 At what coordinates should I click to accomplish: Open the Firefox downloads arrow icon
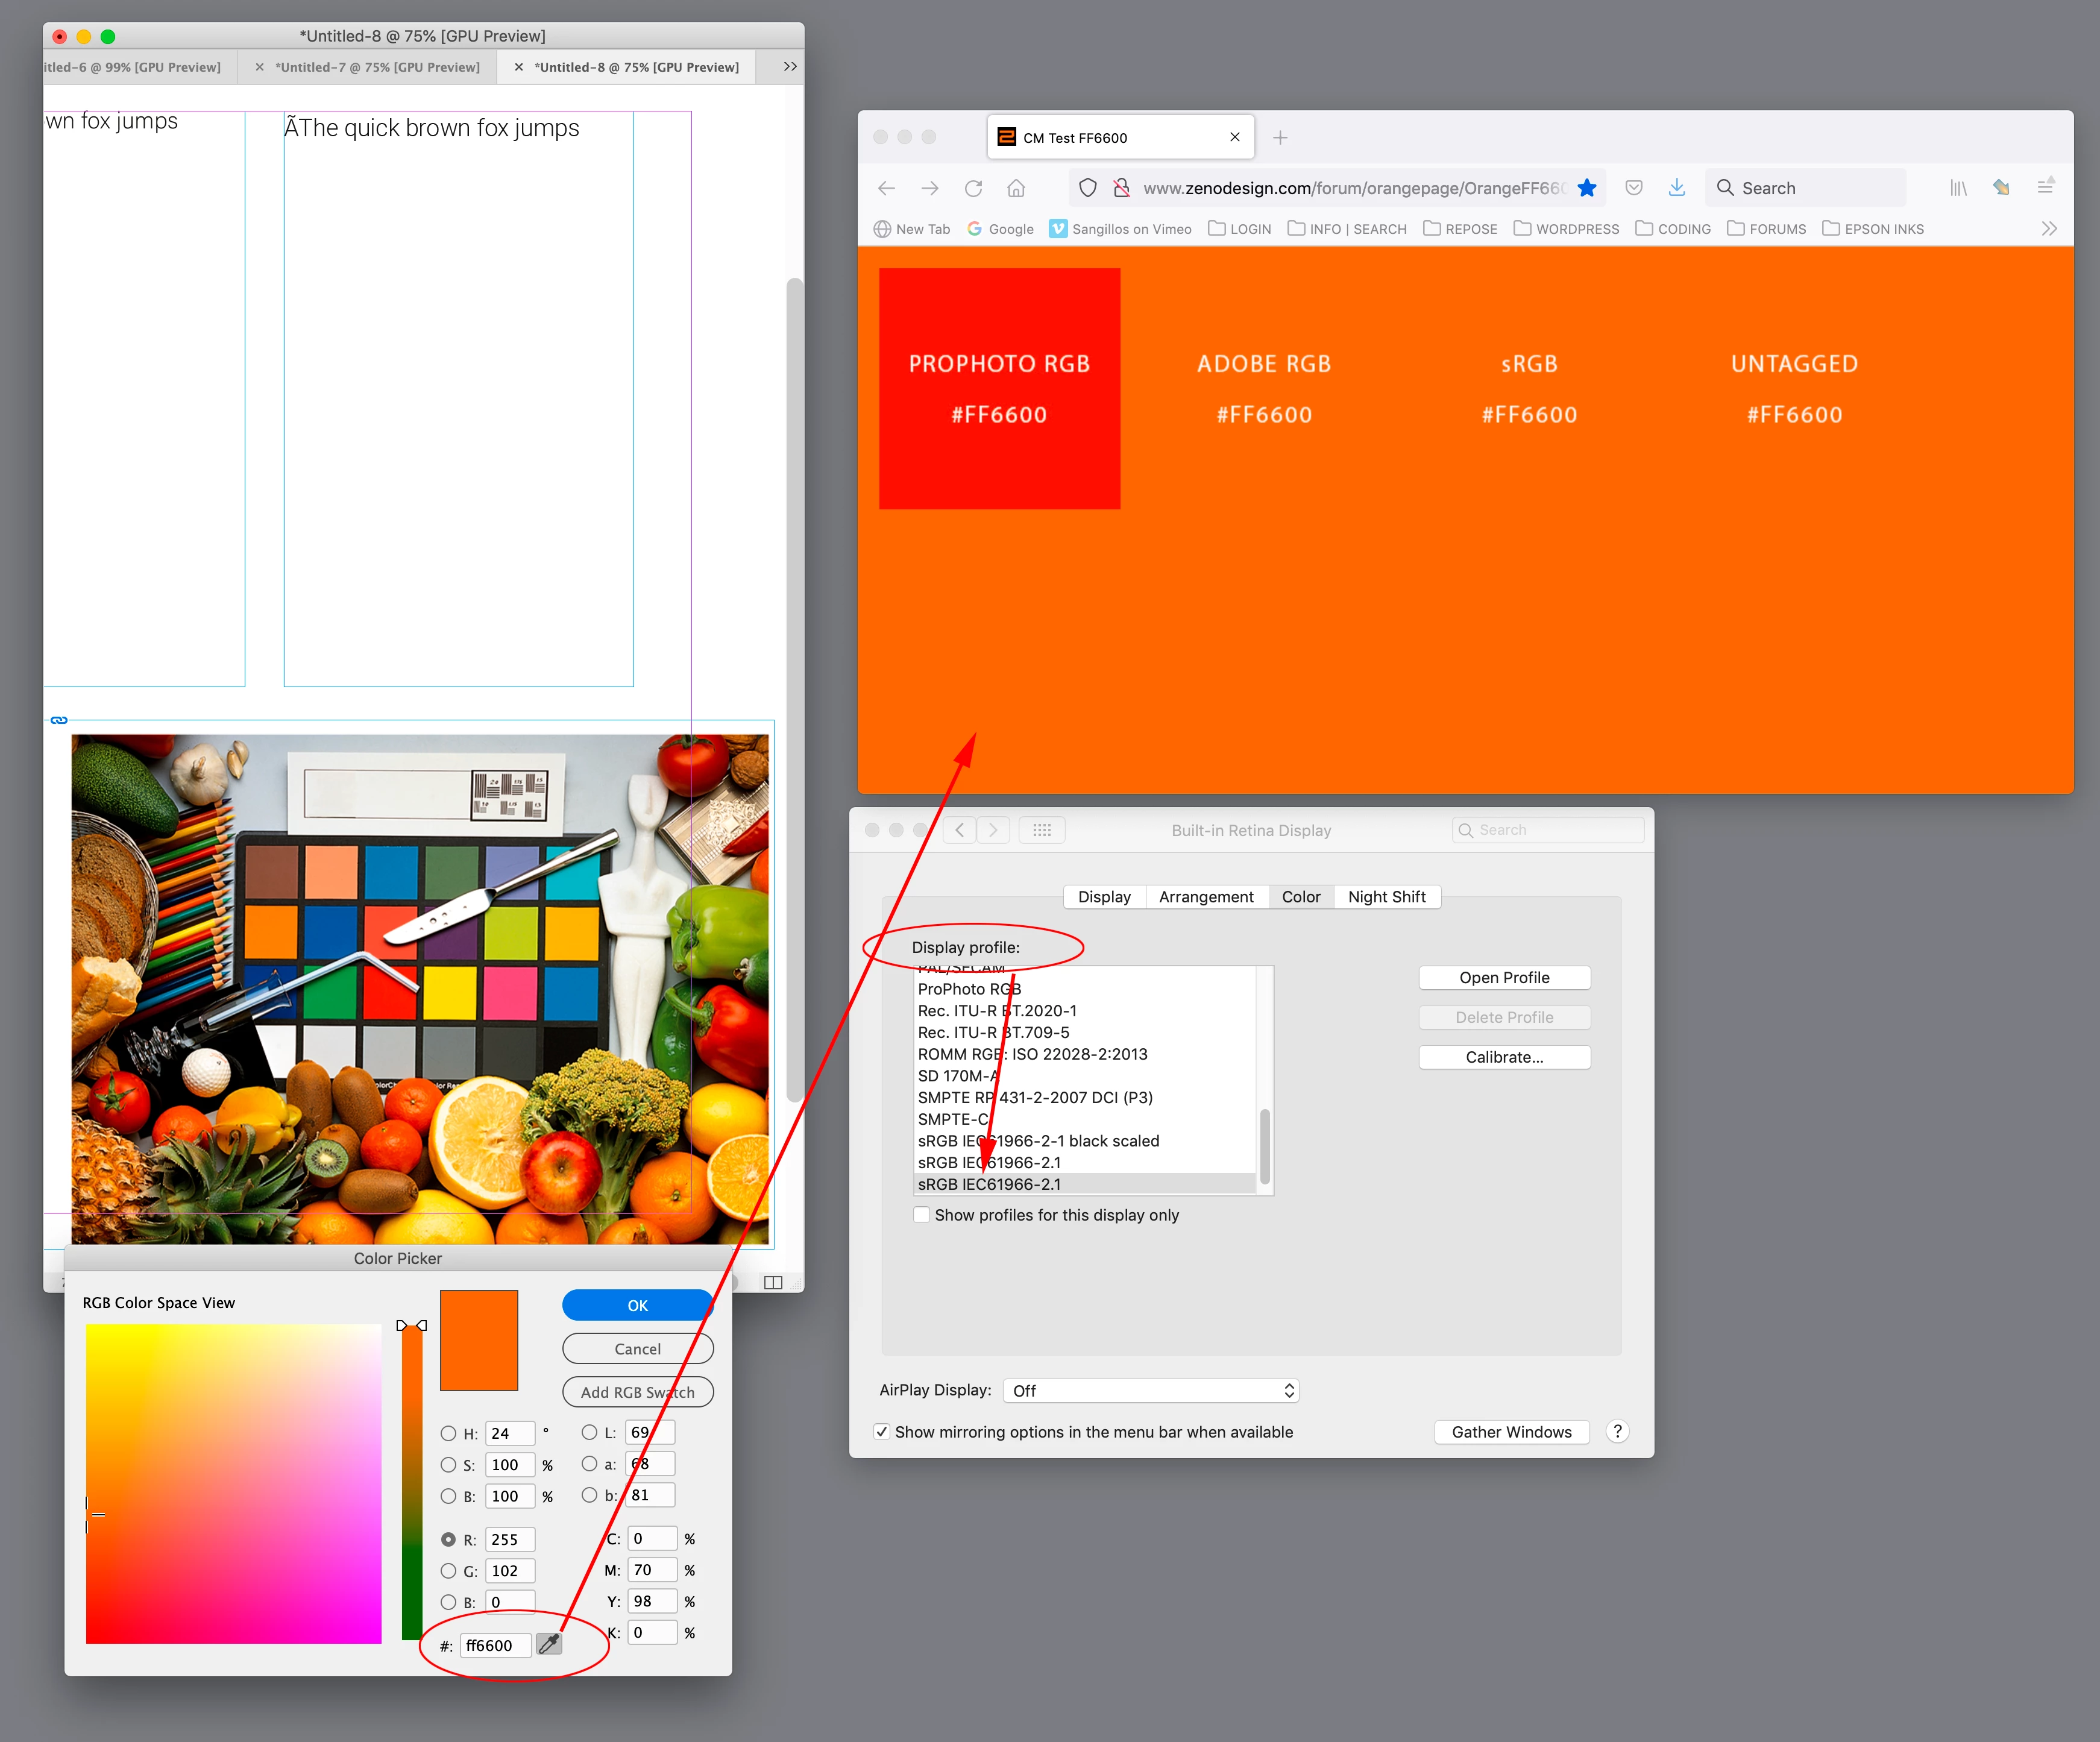click(x=1677, y=188)
